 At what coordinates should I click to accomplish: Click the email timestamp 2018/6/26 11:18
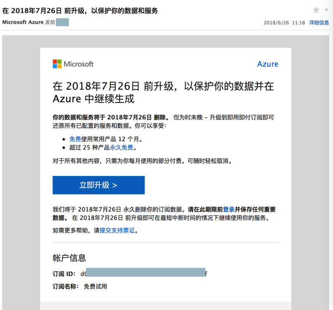click(284, 23)
